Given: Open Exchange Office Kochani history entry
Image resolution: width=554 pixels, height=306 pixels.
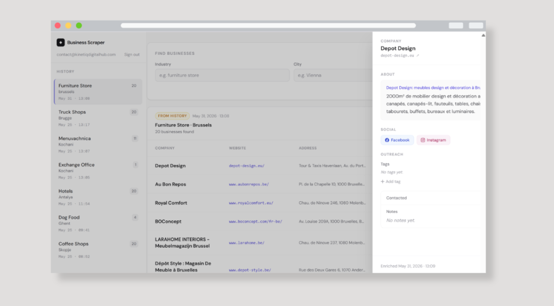Looking at the screenshot, I should (x=98, y=170).
